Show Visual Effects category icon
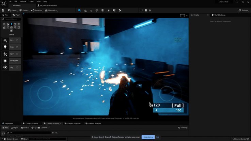 pos(8,28)
